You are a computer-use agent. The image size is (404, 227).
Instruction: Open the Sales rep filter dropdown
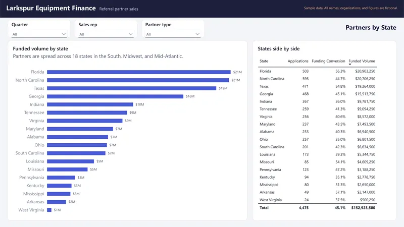click(106, 34)
